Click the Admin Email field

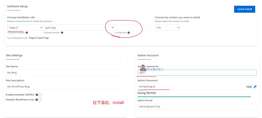pyautogui.click(x=197, y=107)
